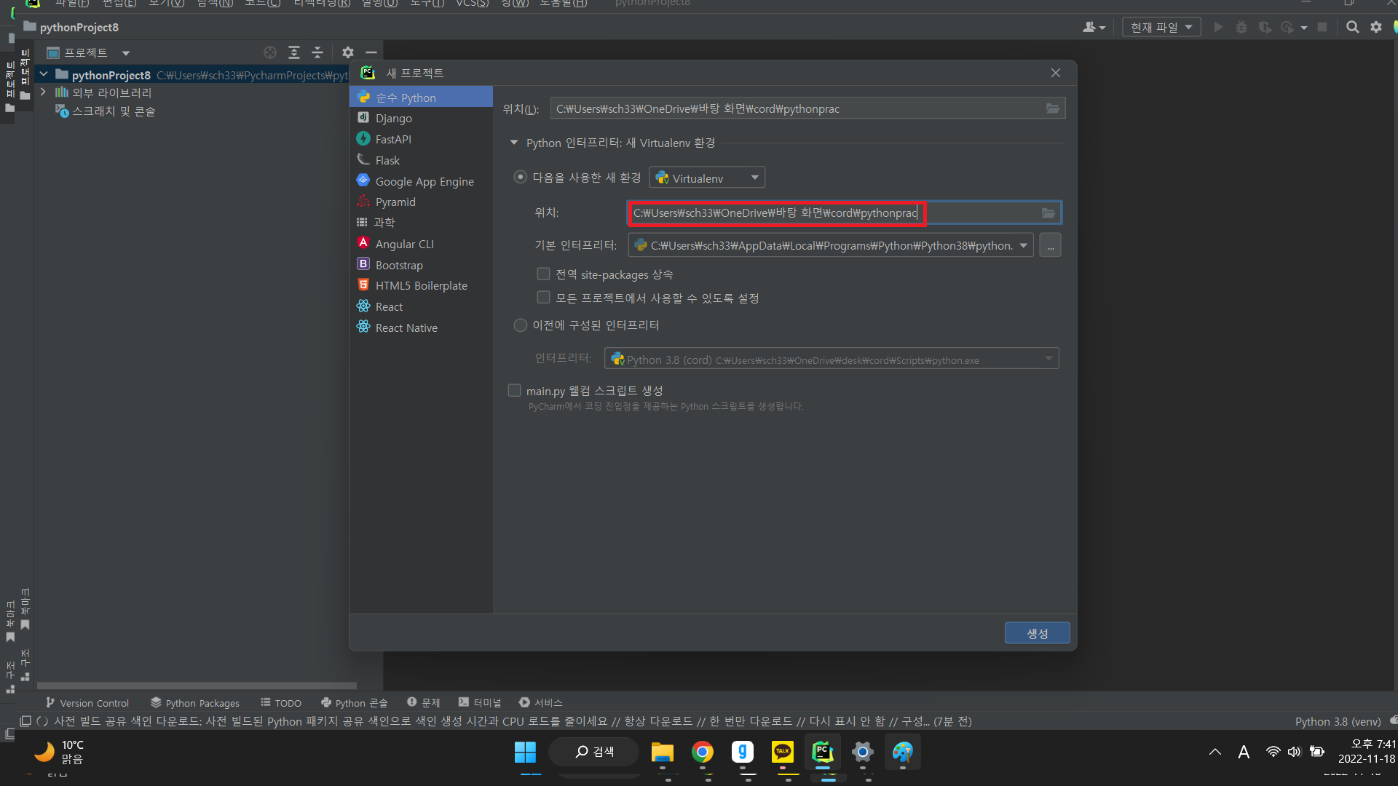Open the Python Packages tool tab
Image resolution: width=1398 pixels, height=786 pixels.
pyautogui.click(x=195, y=703)
